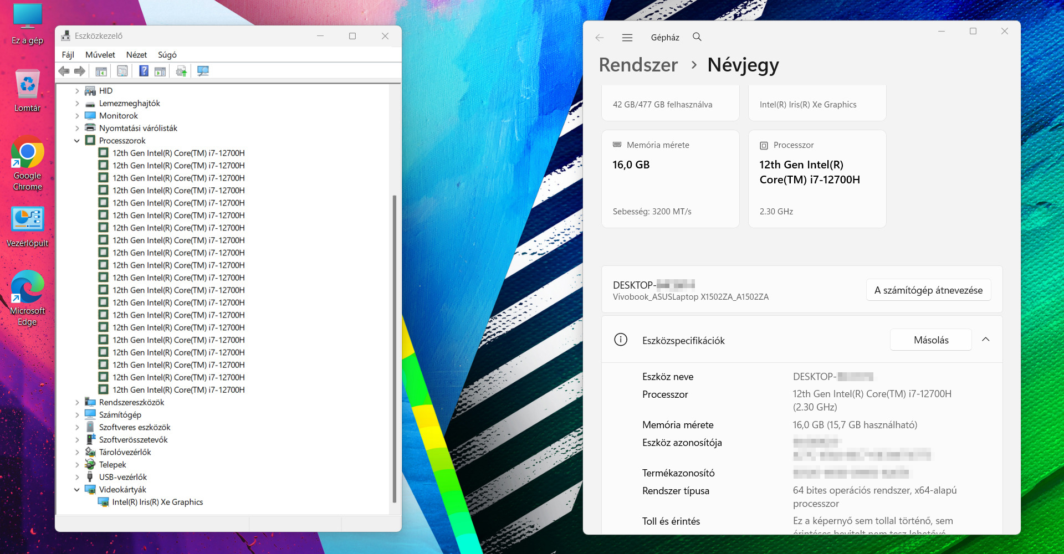1064x554 pixels.
Task: Click the Sebesség: 3200 MT/s text
Action: pos(652,212)
